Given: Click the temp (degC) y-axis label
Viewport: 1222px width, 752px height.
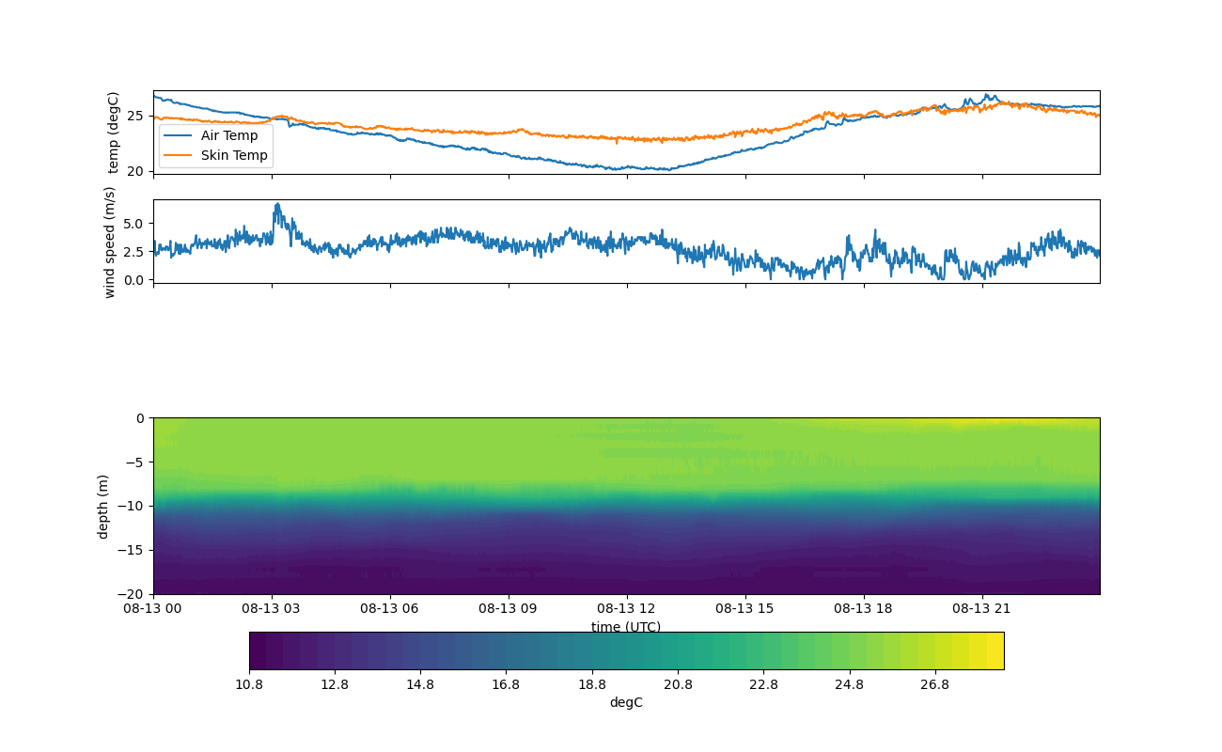Looking at the screenshot, I should click(x=114, y=133).
